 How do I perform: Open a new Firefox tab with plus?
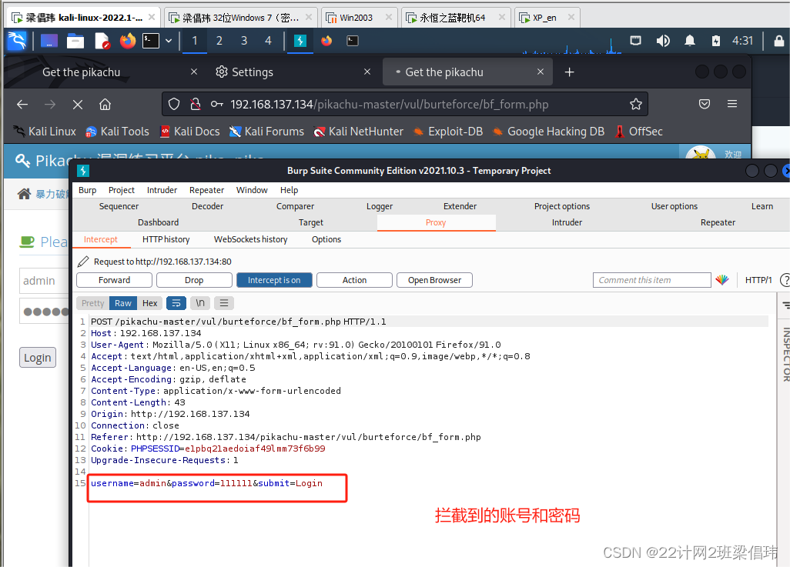click(x=569, y=72)
